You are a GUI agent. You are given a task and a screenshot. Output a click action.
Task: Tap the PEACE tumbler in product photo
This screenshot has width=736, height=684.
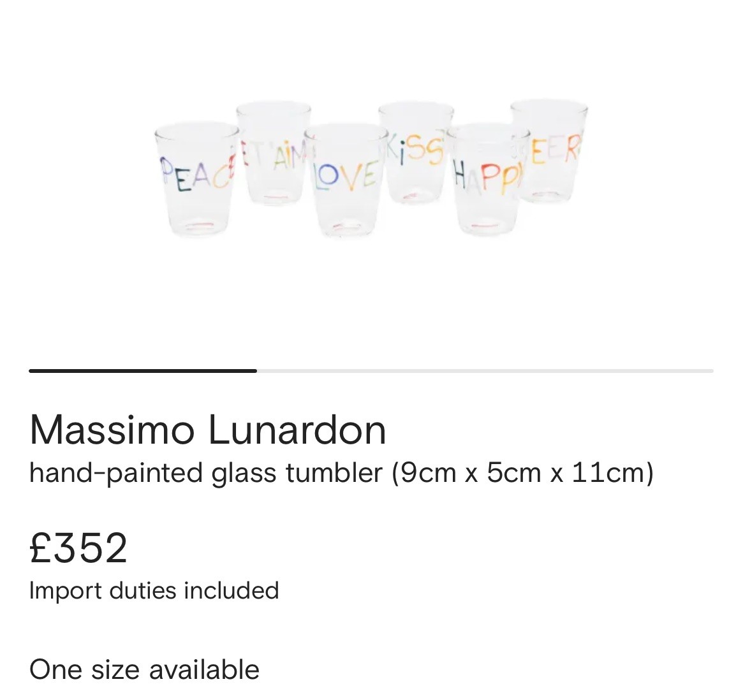[196, 180]
